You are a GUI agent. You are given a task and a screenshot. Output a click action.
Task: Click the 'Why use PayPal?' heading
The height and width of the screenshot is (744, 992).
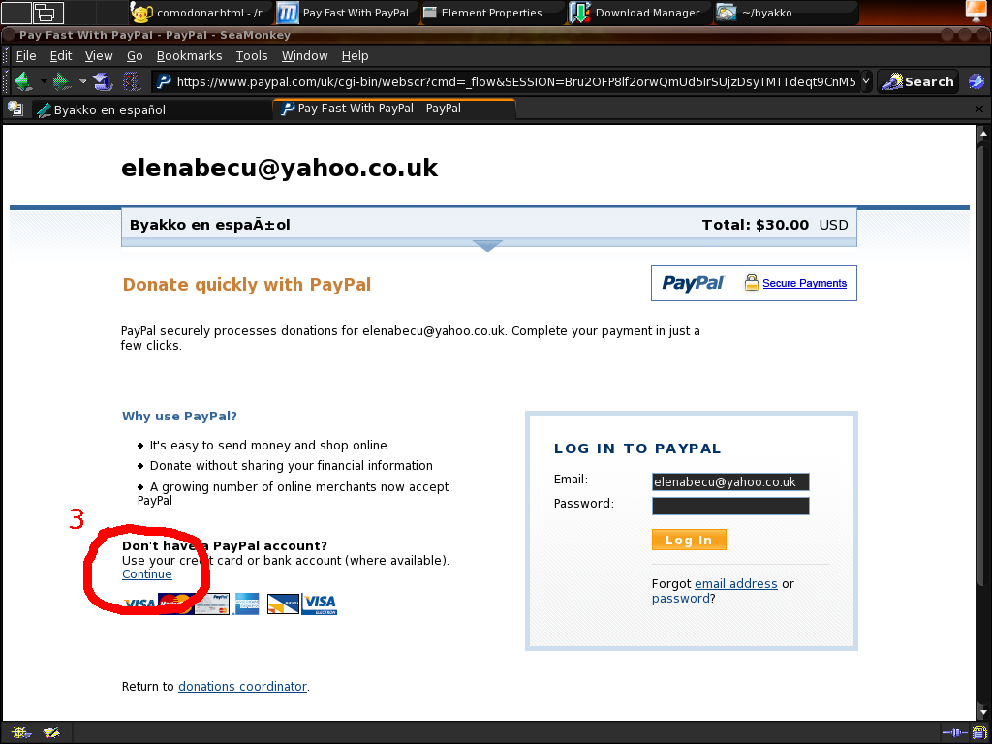[x=179, y=416]
